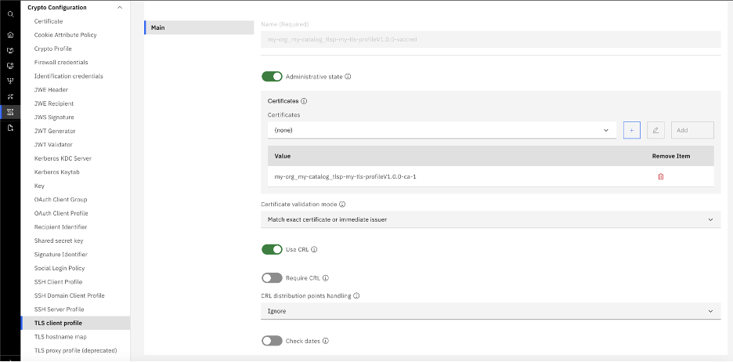The width and height of the screenshot is (733, 362).
Task: Click info icon beside CRL distribution points handling
Action: point(356,295)
